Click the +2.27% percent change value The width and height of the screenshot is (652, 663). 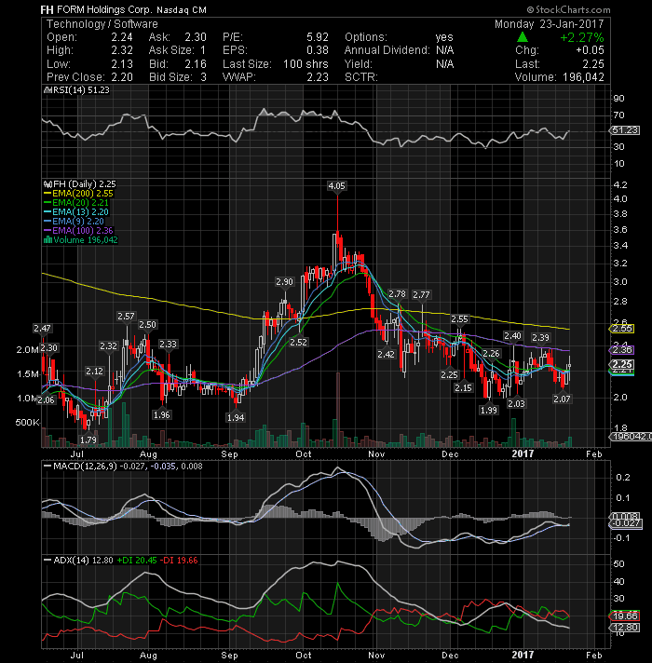(x=582, y=37)
